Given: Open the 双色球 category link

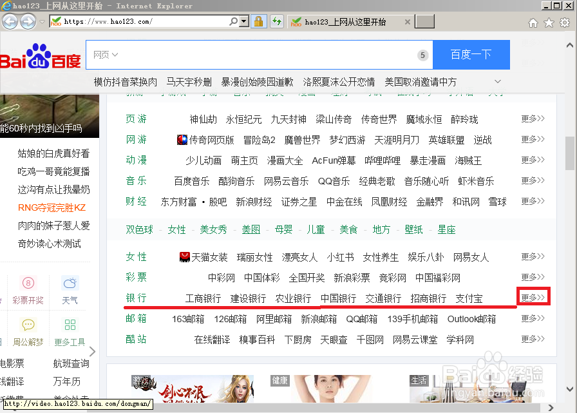Looking at the screenshot, I should point(139,229).
